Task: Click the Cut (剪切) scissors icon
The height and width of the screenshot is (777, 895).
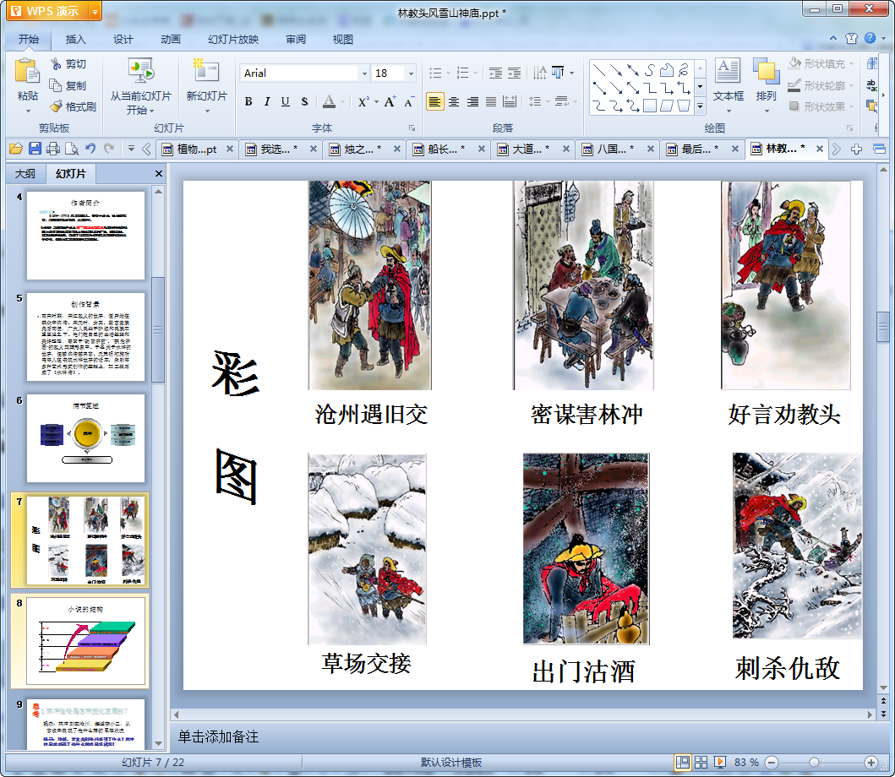Action: point(56,64)
